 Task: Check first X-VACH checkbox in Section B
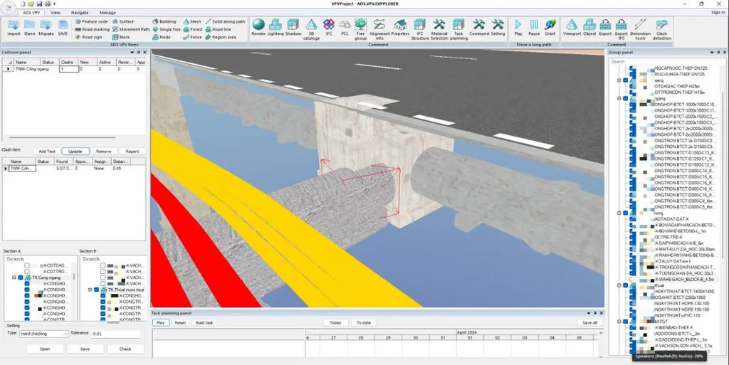pyautogui.click(x=103, y=265)
